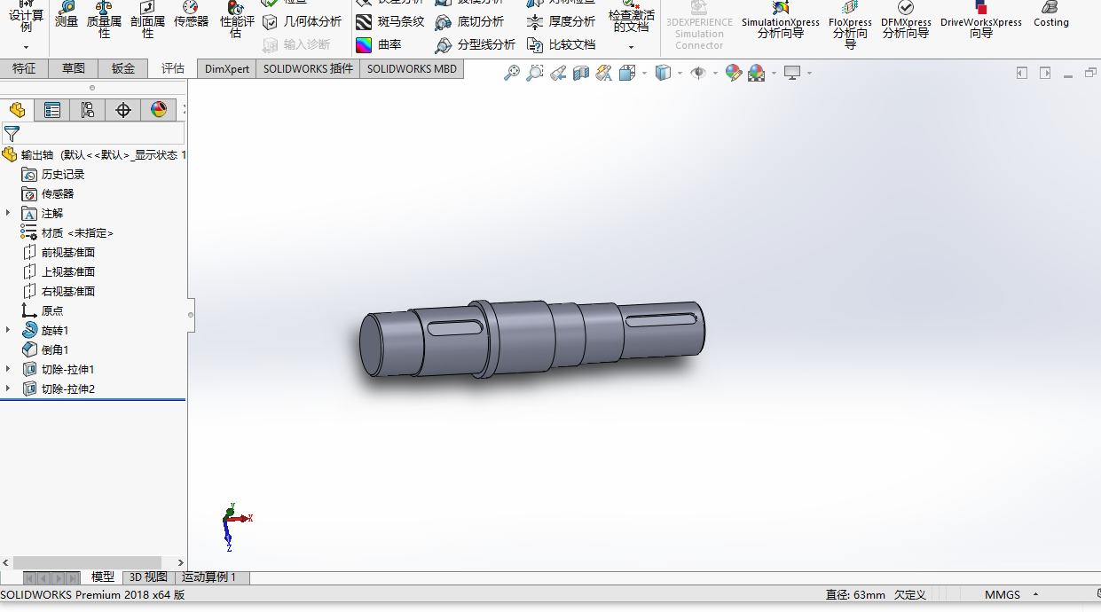Toggle Section View in view toolbar
The width and height of the screenshot is (1101, 612).
(x=581, y=73)
